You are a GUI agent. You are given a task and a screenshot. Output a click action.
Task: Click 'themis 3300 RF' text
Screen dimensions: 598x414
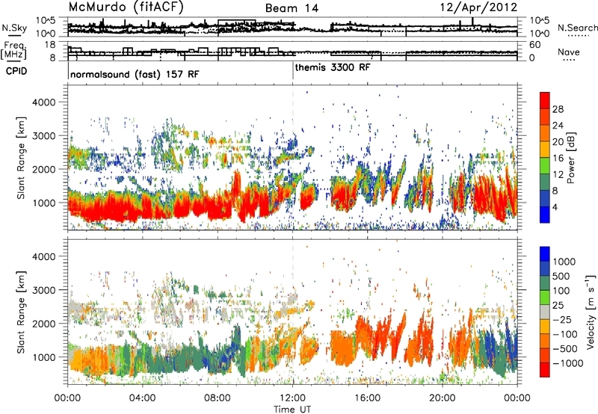(332, 67)
